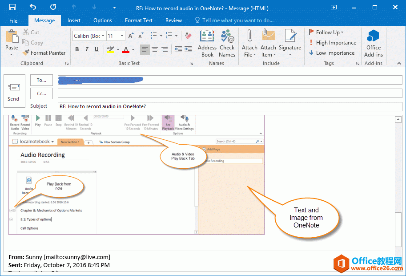The width and height of the screenshot is (406, 276).
Task: Toggle bold formatting
Action: (x=76, y=49)
